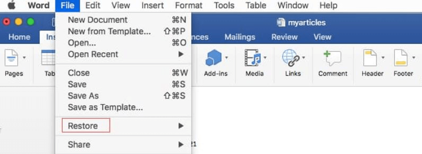Insert a Comment using ribbon icon
The width and height of the screenshot is (422, 154).
(x=332, y=58)
